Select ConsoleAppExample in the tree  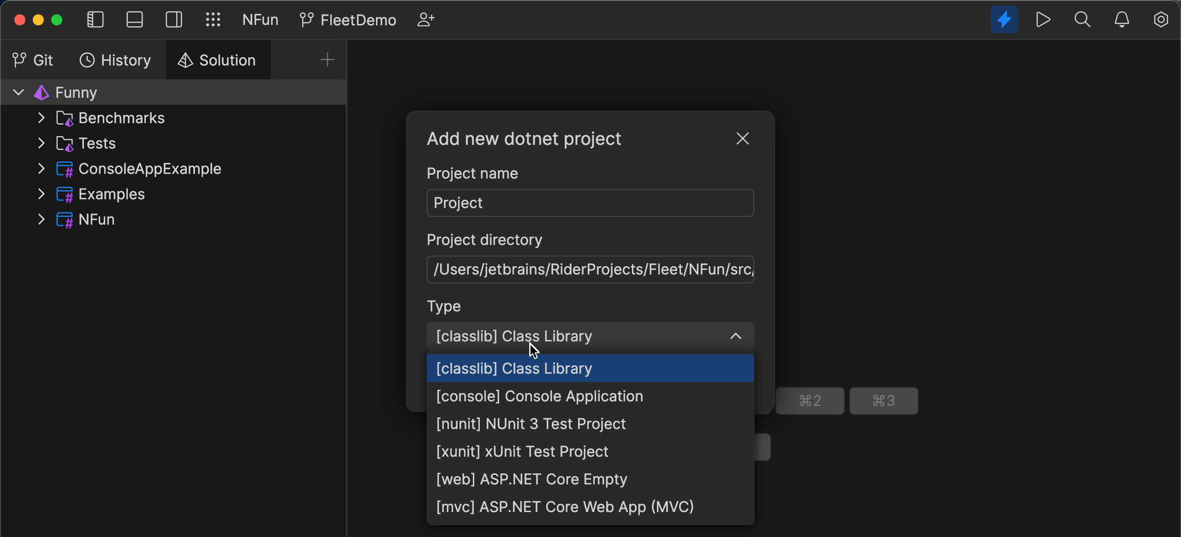173,168
